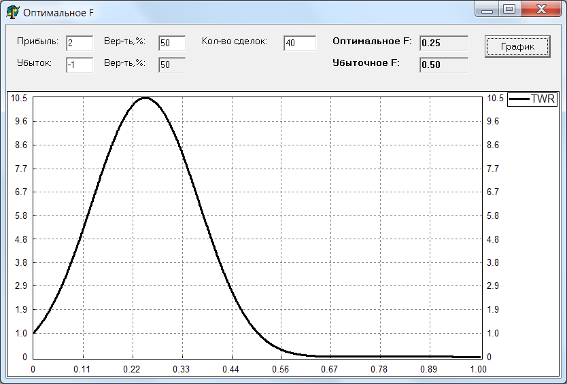The width and height of the screenshot is (567, 384).
Task: Click the window title Оптимальное F
Action: [58, 13]
